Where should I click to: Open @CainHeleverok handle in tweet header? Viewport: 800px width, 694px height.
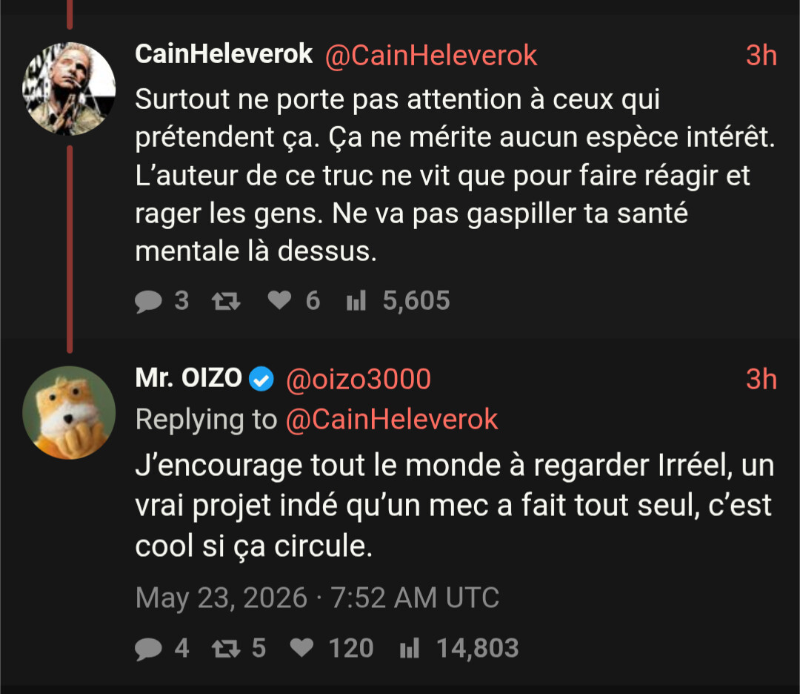pyautogui.click(x=431, y=55)
